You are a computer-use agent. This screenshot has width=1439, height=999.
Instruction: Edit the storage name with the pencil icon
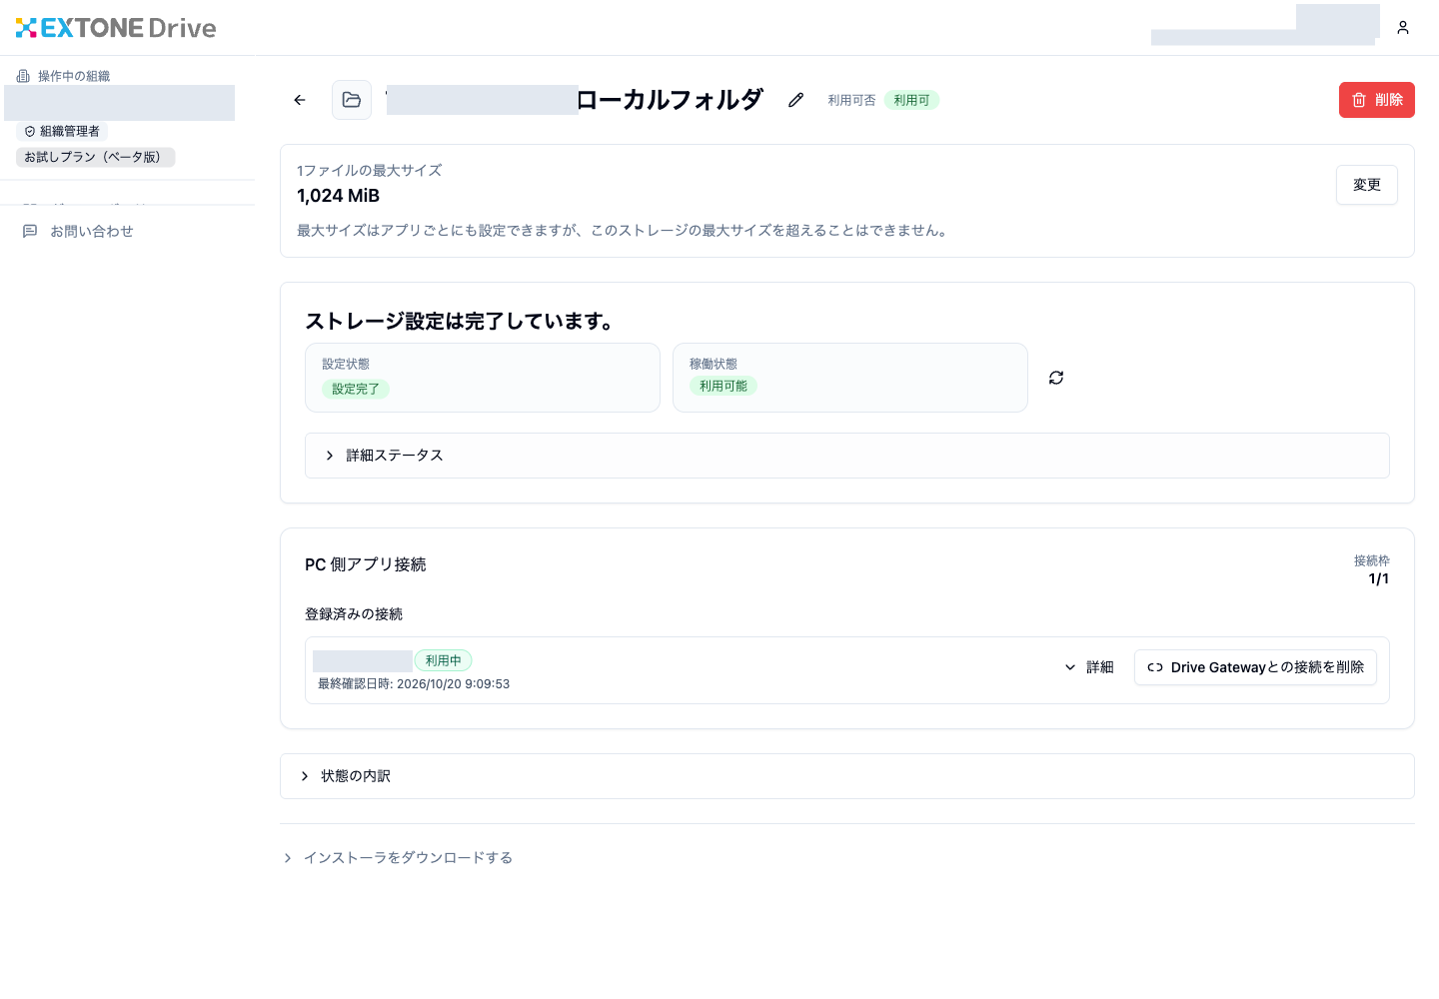coord(795,100)
